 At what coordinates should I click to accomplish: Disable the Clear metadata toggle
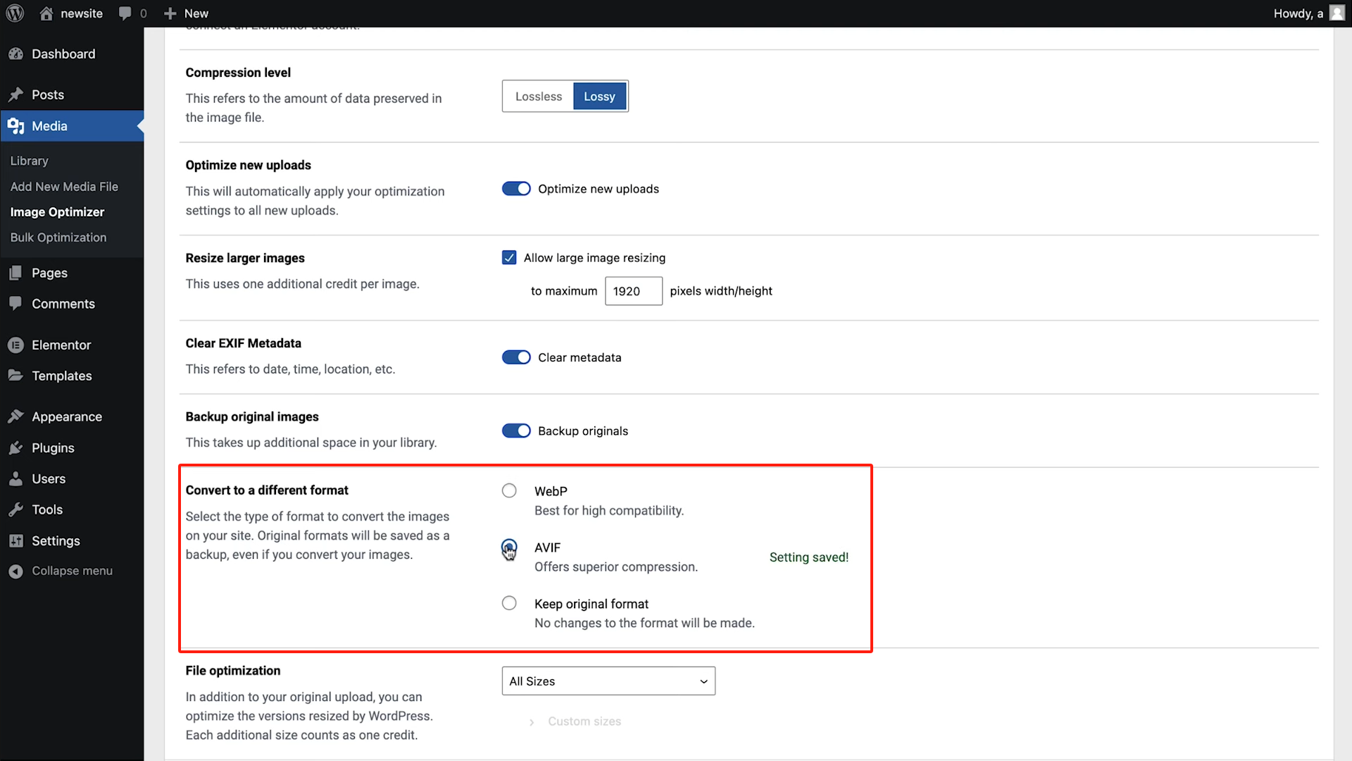point(516,357)
